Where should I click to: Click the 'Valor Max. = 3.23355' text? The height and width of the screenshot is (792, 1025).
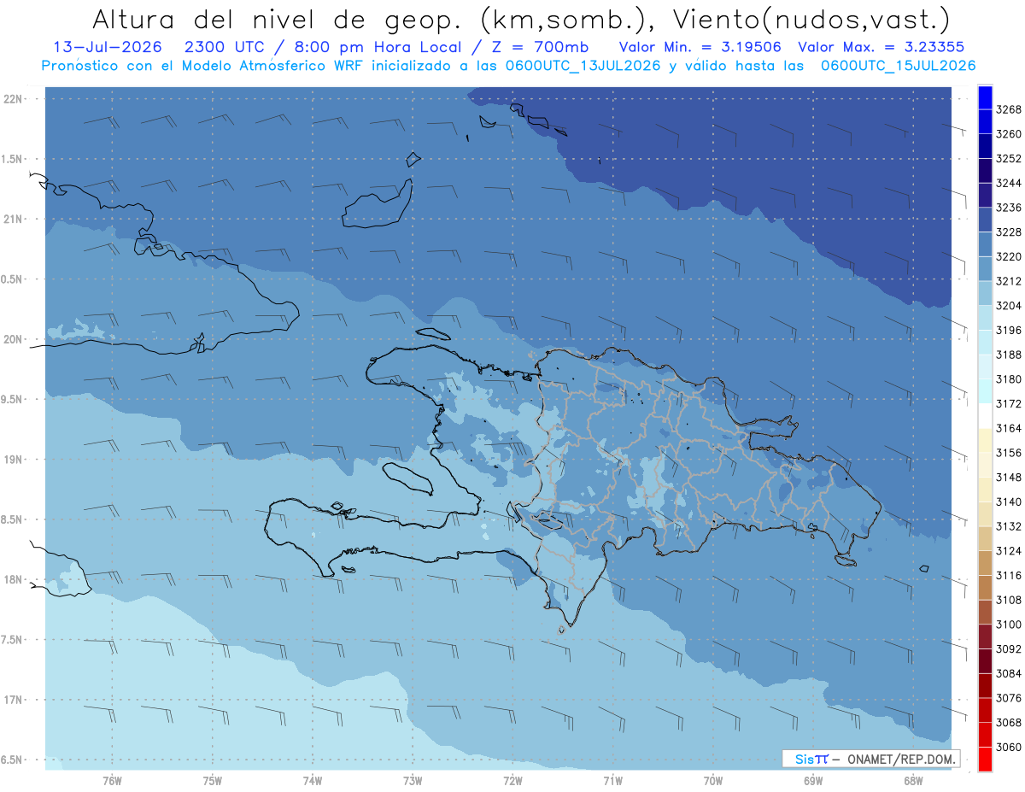(x=881, y=47)
